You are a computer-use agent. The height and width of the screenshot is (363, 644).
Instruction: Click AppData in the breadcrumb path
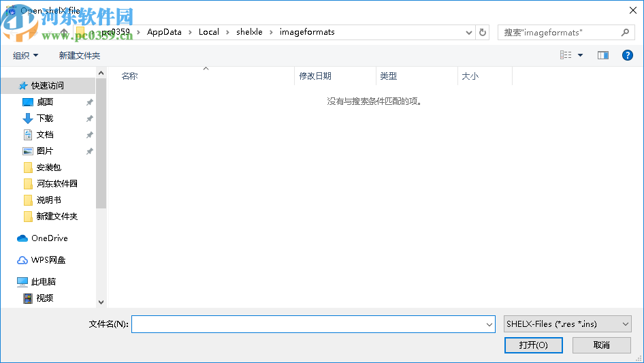164,32
